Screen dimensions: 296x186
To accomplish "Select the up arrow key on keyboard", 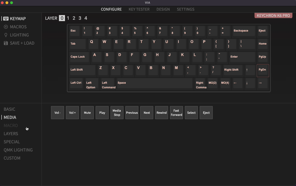I will click(250, 70).
